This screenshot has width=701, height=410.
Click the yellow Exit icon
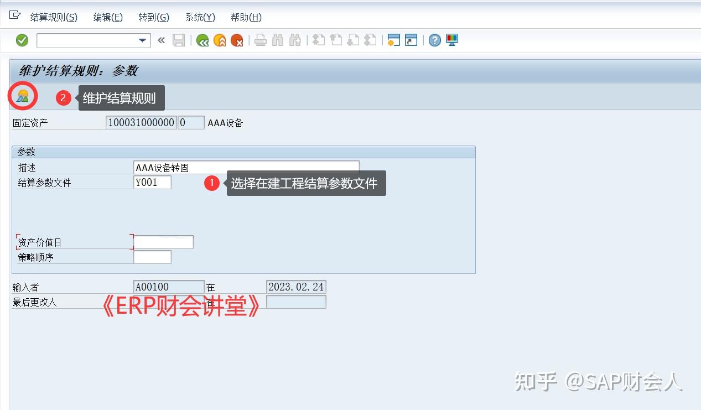tap(221, 40)
